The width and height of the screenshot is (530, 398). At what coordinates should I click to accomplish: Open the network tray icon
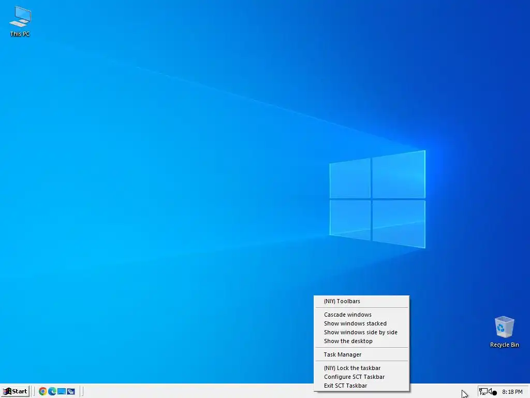483,392
